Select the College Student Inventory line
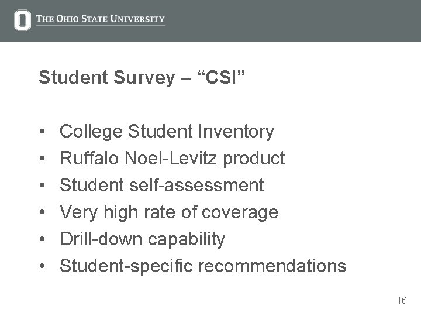The height and width of the screenshot is (316, 421). point(167,132)
